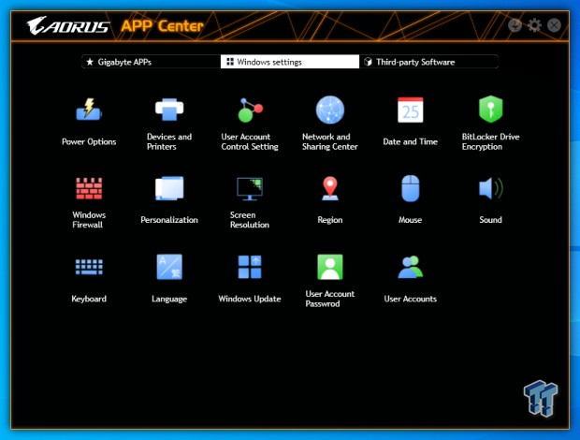Click the "User Account Control Setting" label
Screen dimensions: 580x440
[x=250, y=141]
